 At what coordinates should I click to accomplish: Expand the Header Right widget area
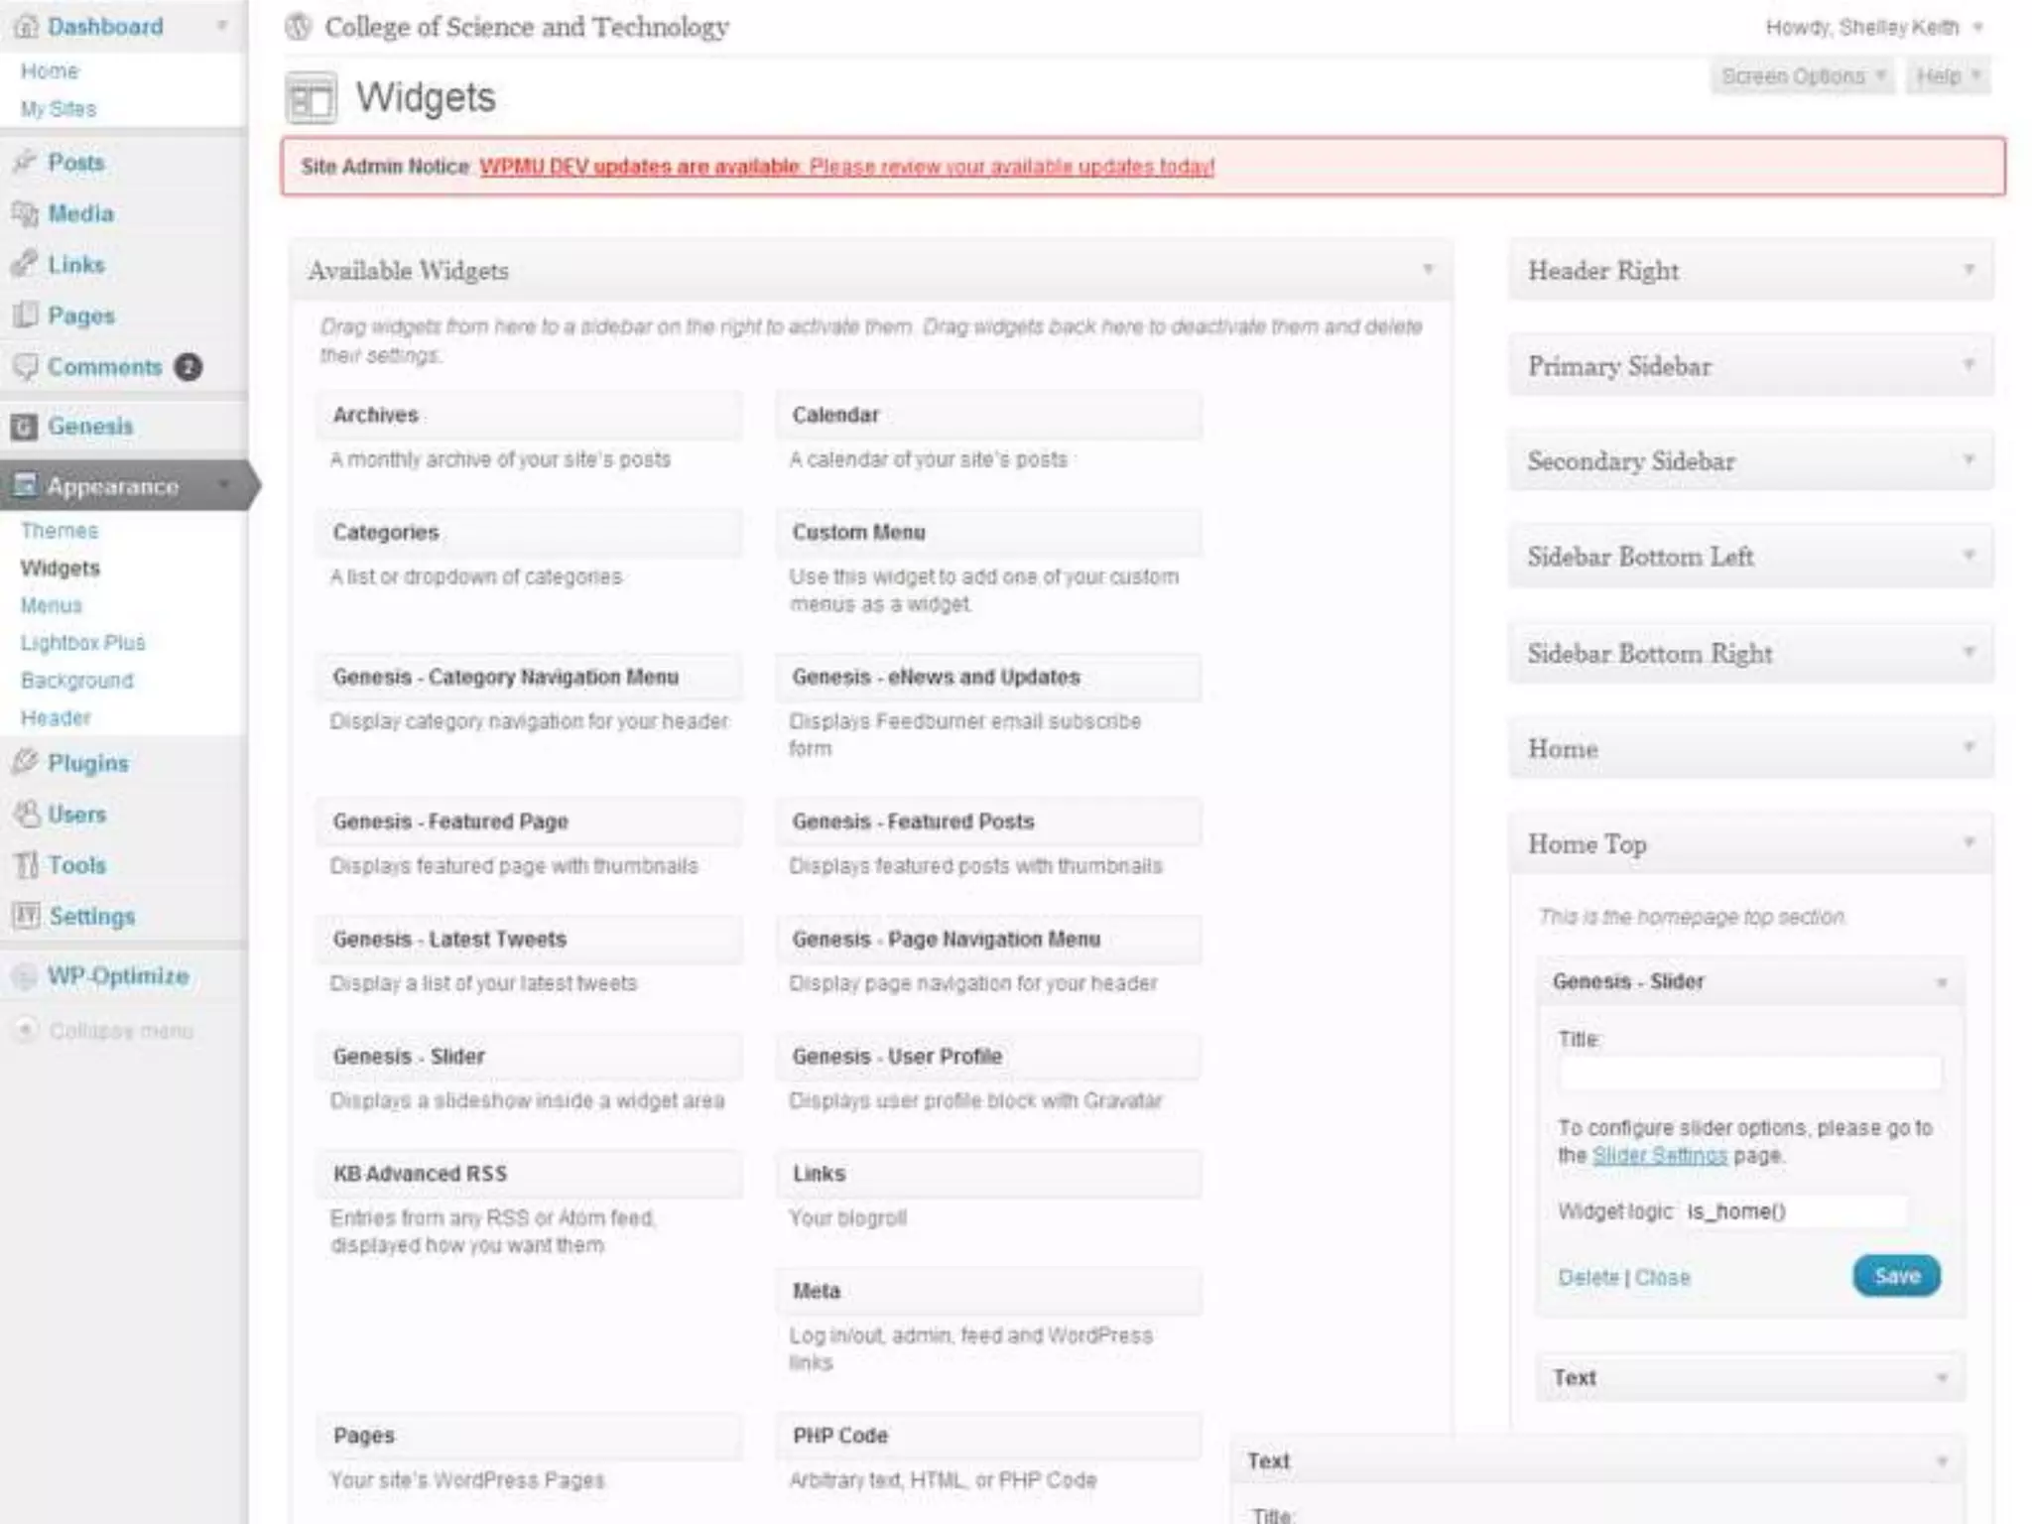point(1968,270)
